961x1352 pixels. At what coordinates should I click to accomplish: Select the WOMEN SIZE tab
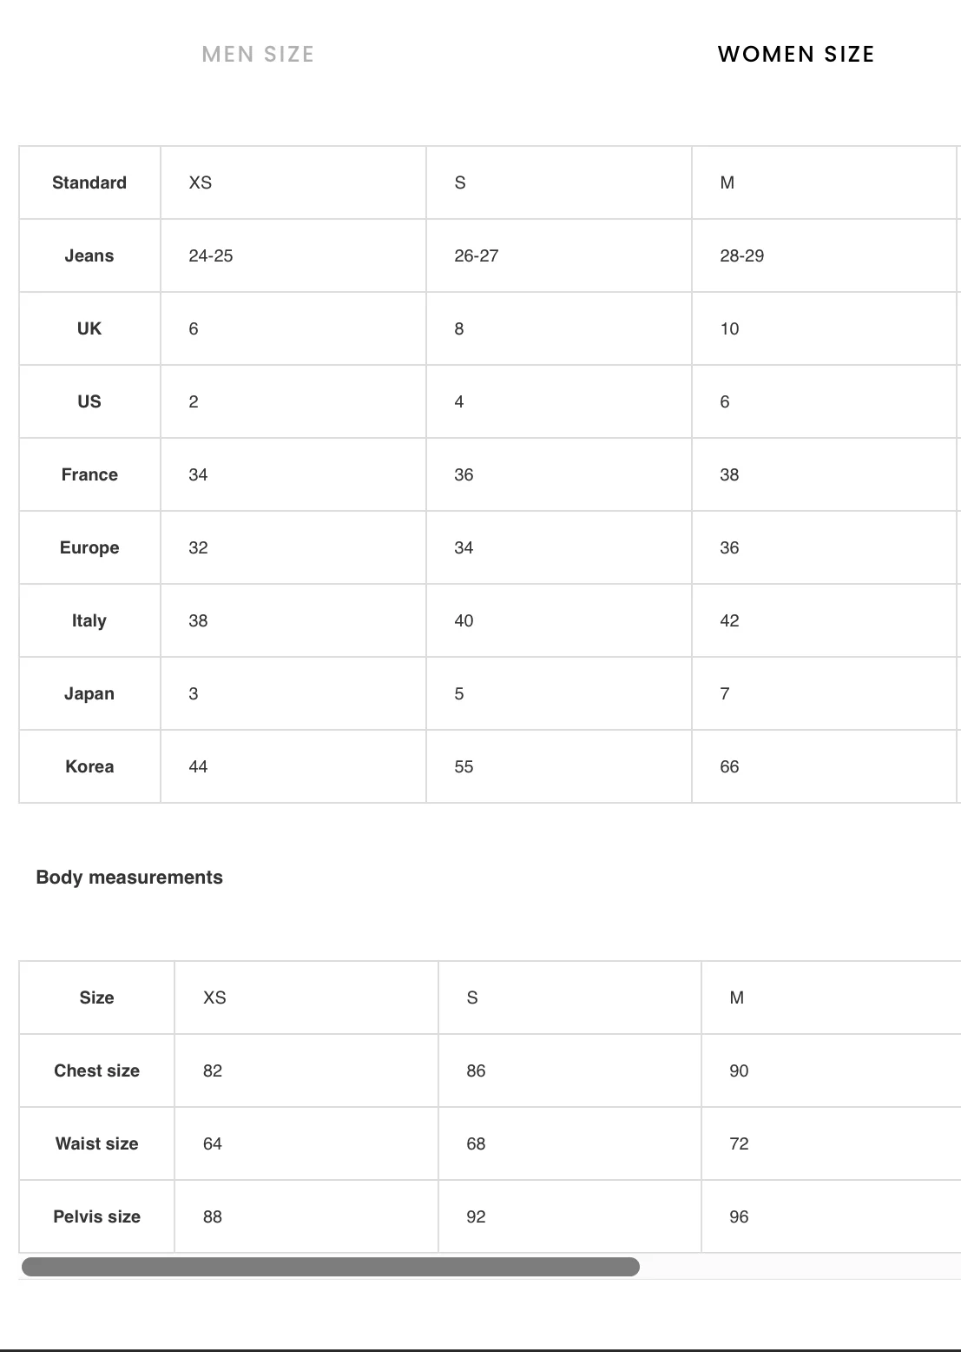pos(796,54)
